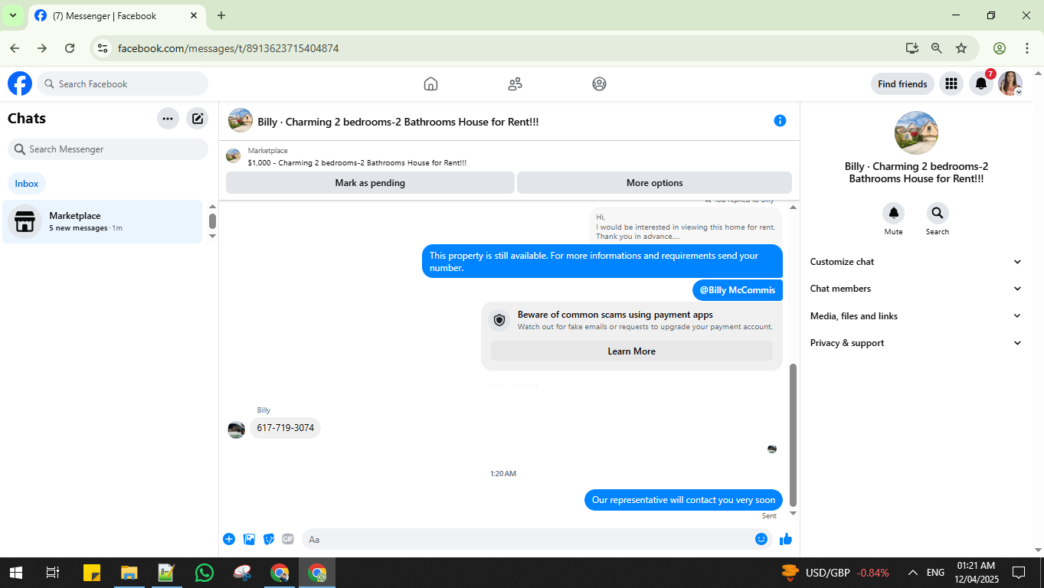
Task: Attach a file with the photo icon
Action: 249,539
